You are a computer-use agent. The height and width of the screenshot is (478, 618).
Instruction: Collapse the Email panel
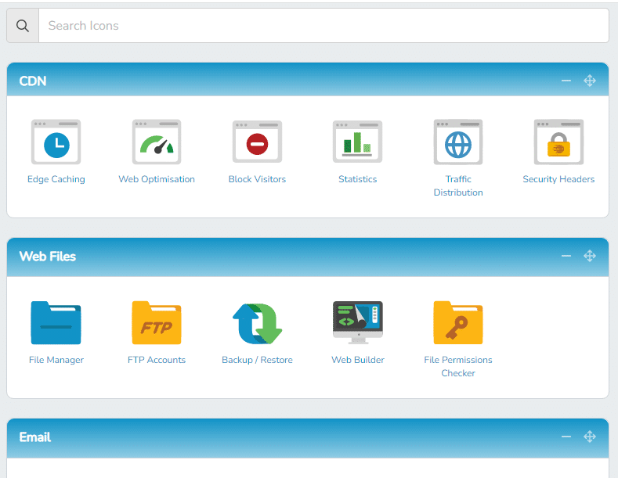point(566,437)
